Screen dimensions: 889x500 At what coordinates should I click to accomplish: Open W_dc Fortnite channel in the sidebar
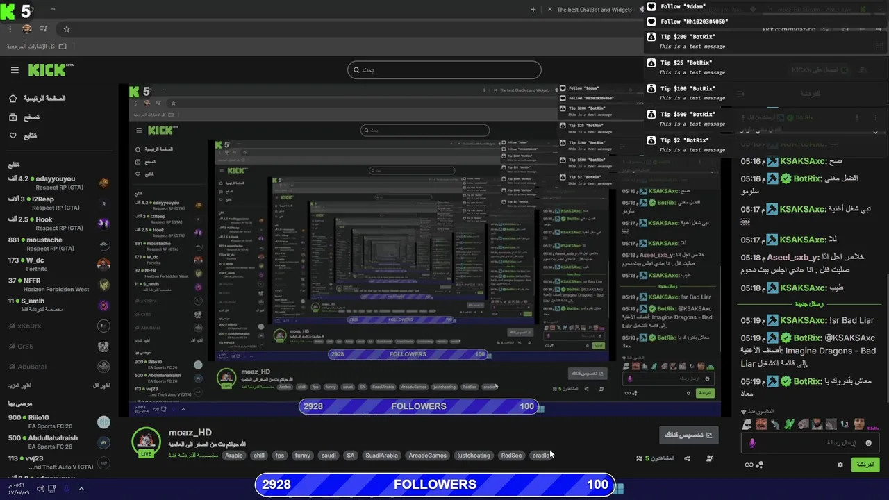(58, 264)
